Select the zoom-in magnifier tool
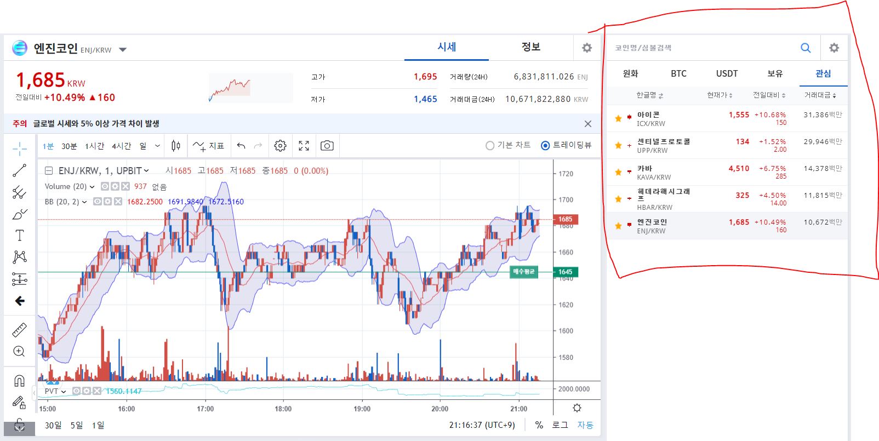The width and height of the screenshot is (879, 441). pos(19,352)
